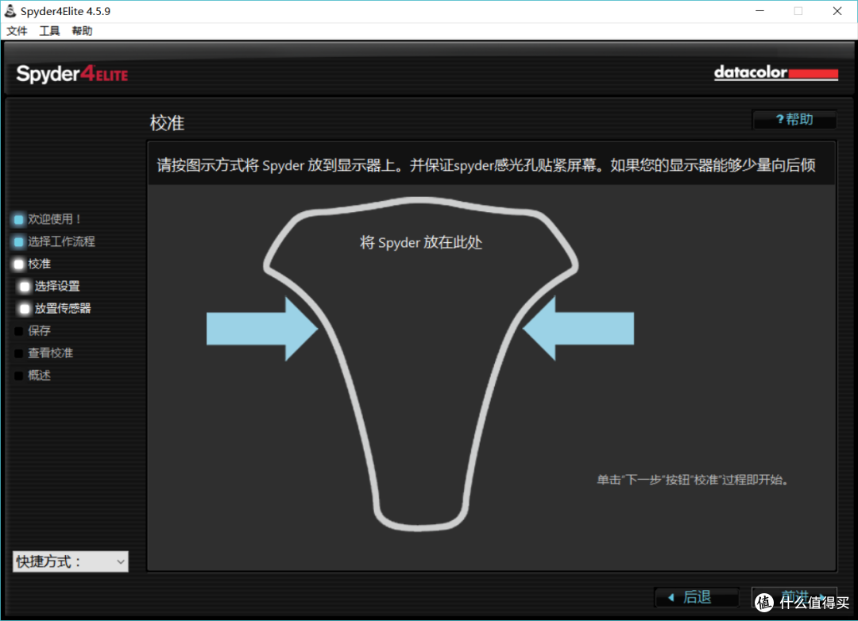Select the 查看校准 step
Viewport: 858px width, 621px height.
click(50, 353)
